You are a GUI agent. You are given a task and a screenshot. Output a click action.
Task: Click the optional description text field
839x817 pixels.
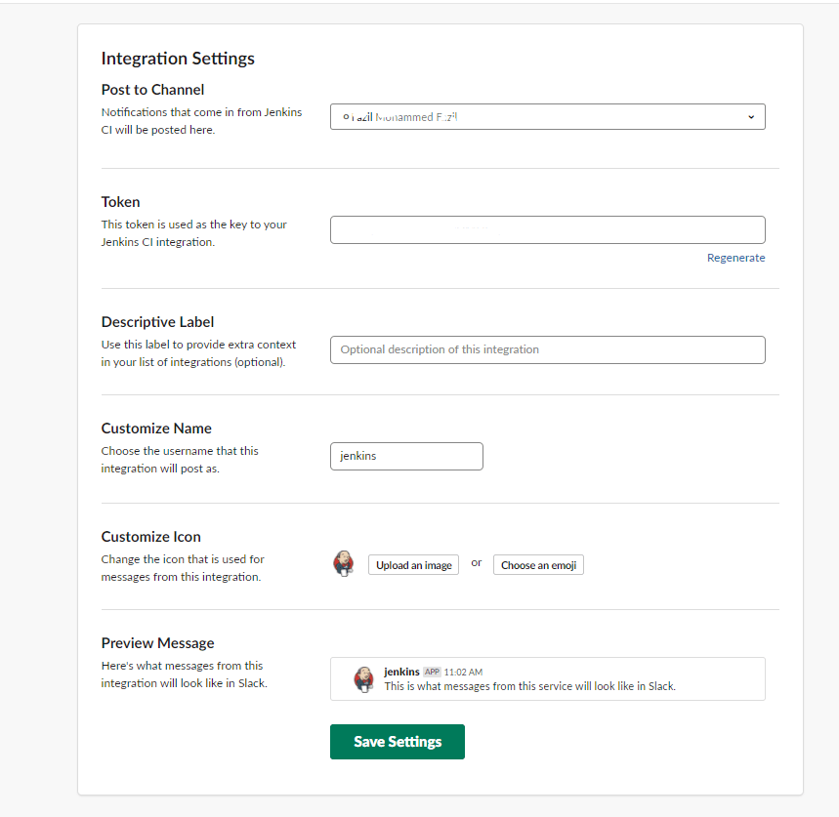point(547,349)
